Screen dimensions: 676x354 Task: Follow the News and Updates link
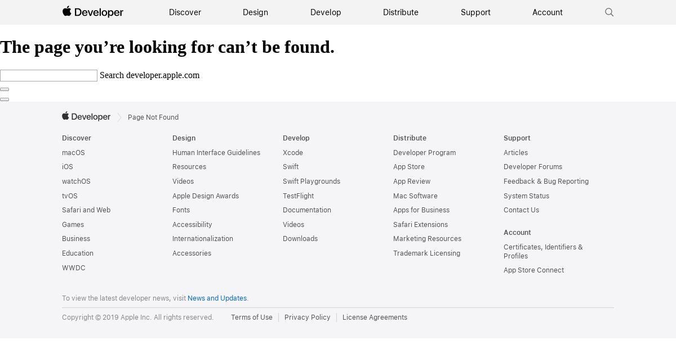pyautogui.click(x=217, y=298)
